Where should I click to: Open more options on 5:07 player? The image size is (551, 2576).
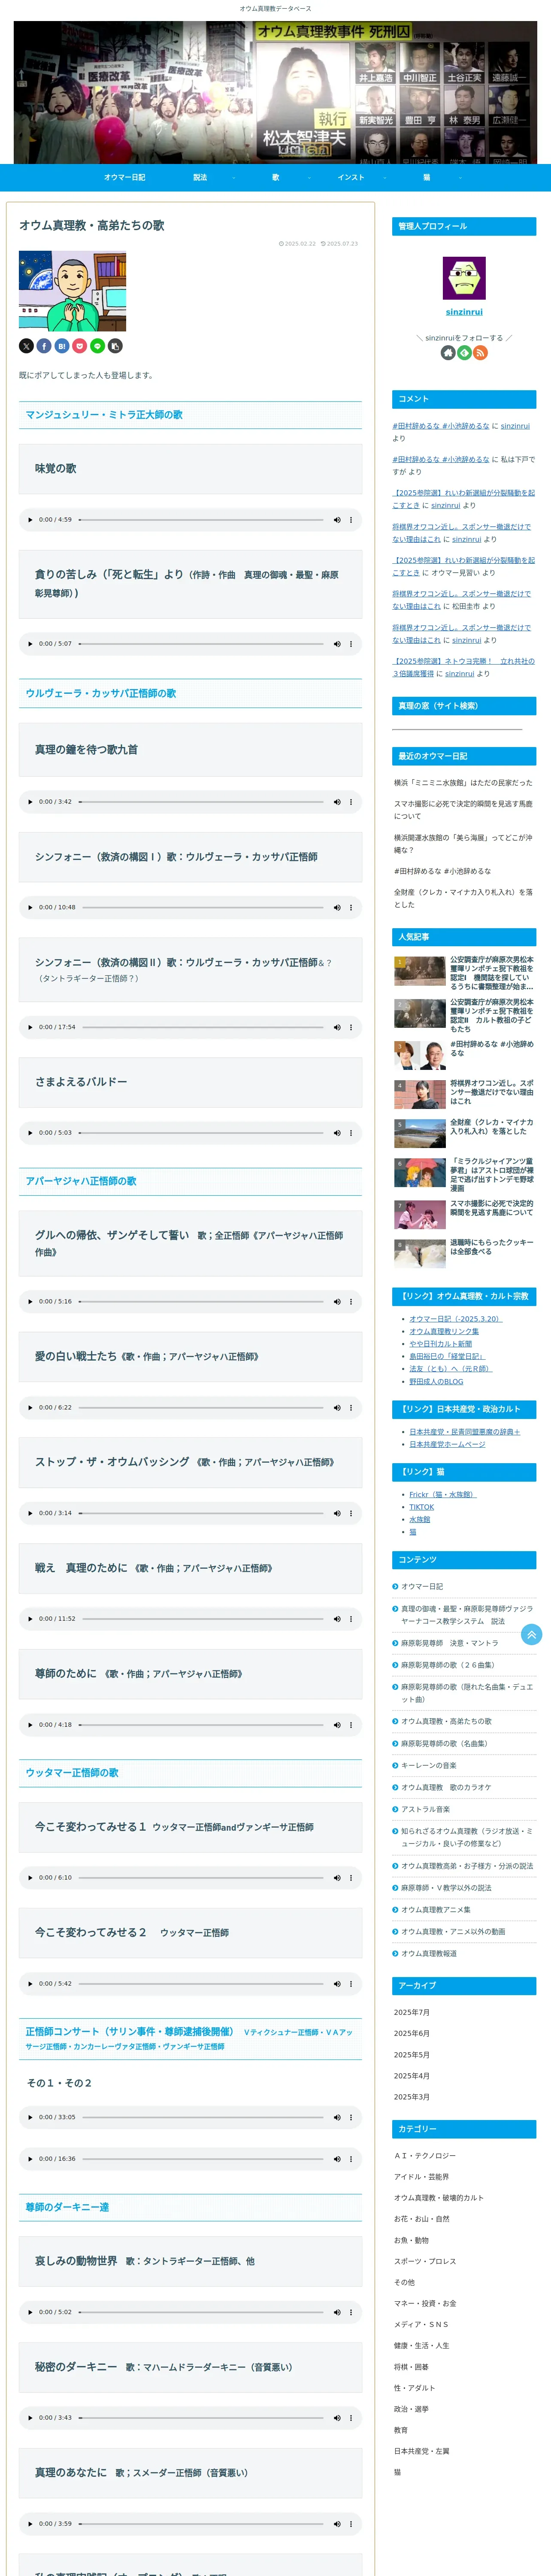pyautogui.click(x=351, y=644)
